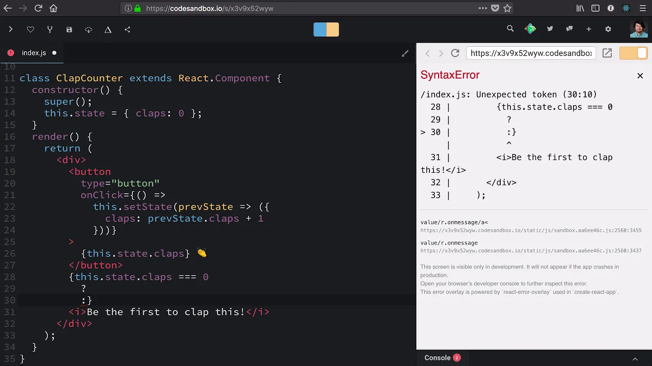Image resolution: width=652 pixels, height=366 pixels.
Task: Expand the CodeSandbox sidebar chevron
Action: coord(10,29)
